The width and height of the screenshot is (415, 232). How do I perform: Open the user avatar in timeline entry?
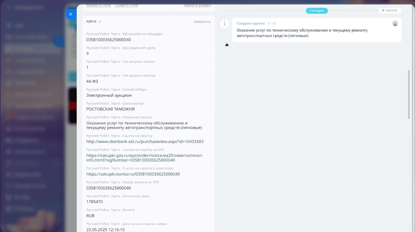[x=395, y=24]
